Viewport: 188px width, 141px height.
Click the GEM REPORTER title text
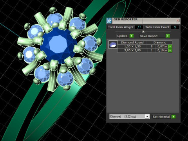[125, 20]
